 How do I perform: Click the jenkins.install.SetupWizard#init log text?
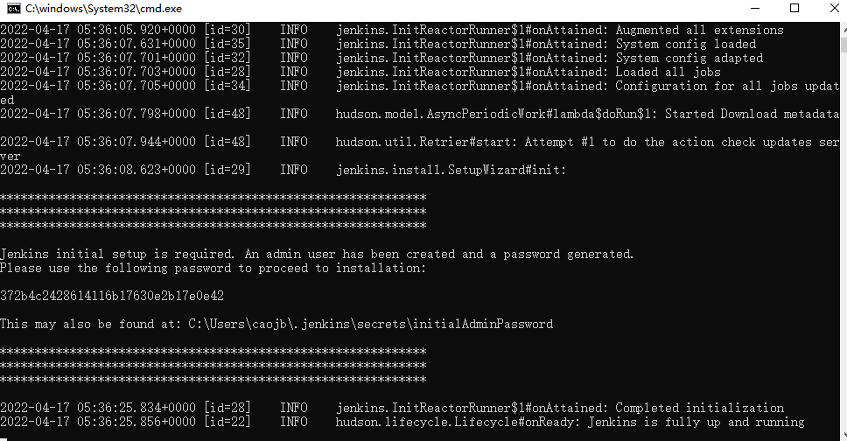451,170
